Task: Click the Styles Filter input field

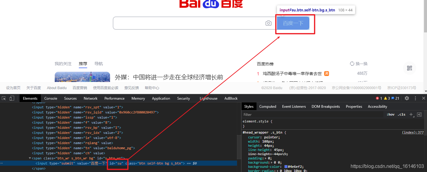Action: click(313, 114)
